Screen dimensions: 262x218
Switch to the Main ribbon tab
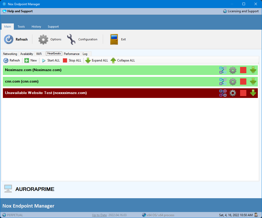pos(8,27)
